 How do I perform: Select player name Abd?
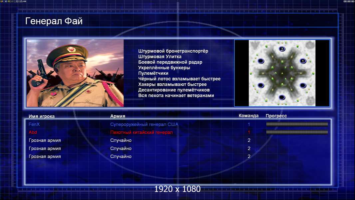[x=33, y=132]
